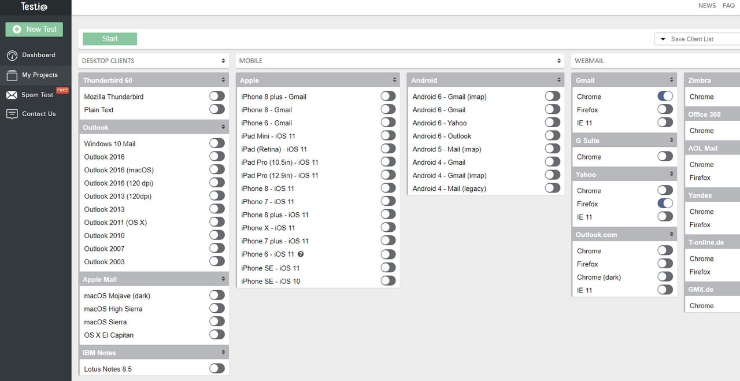Enable the Outlook 2013 switch
Image resolution: width=740 pixels, height=381 pixels.
click(x=217, y=209)
